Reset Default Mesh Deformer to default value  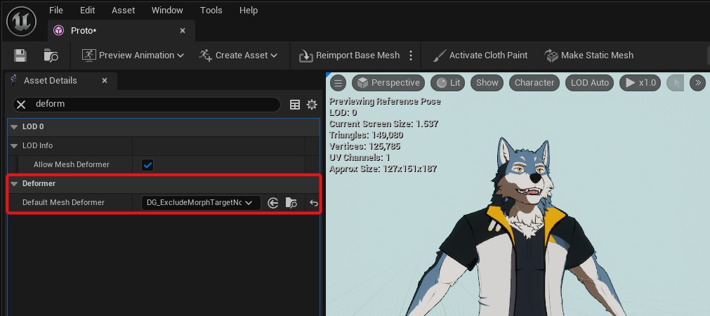click(x=314, y=203)
